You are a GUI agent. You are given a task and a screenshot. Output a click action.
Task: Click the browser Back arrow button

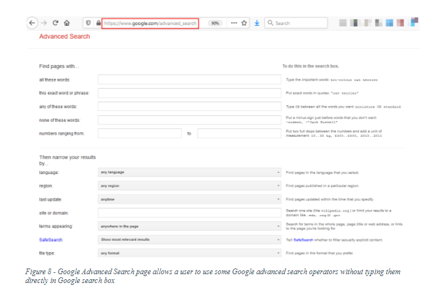[x=32, y=23]
